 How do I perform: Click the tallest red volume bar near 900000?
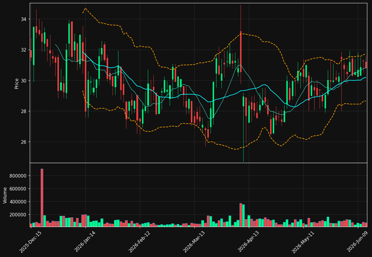[42, 198]
